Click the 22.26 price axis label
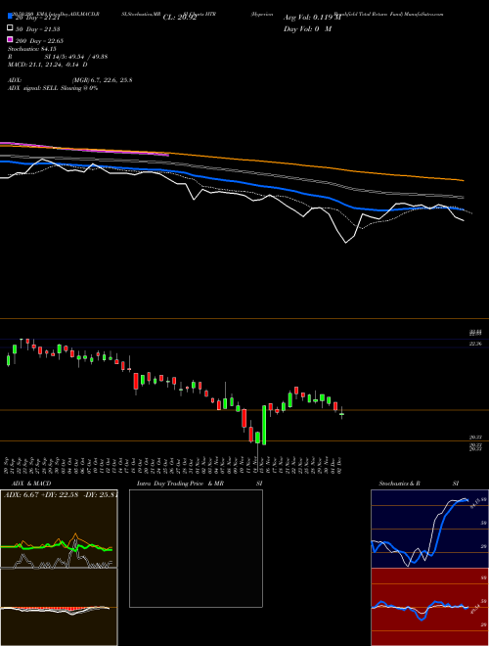 475,344
